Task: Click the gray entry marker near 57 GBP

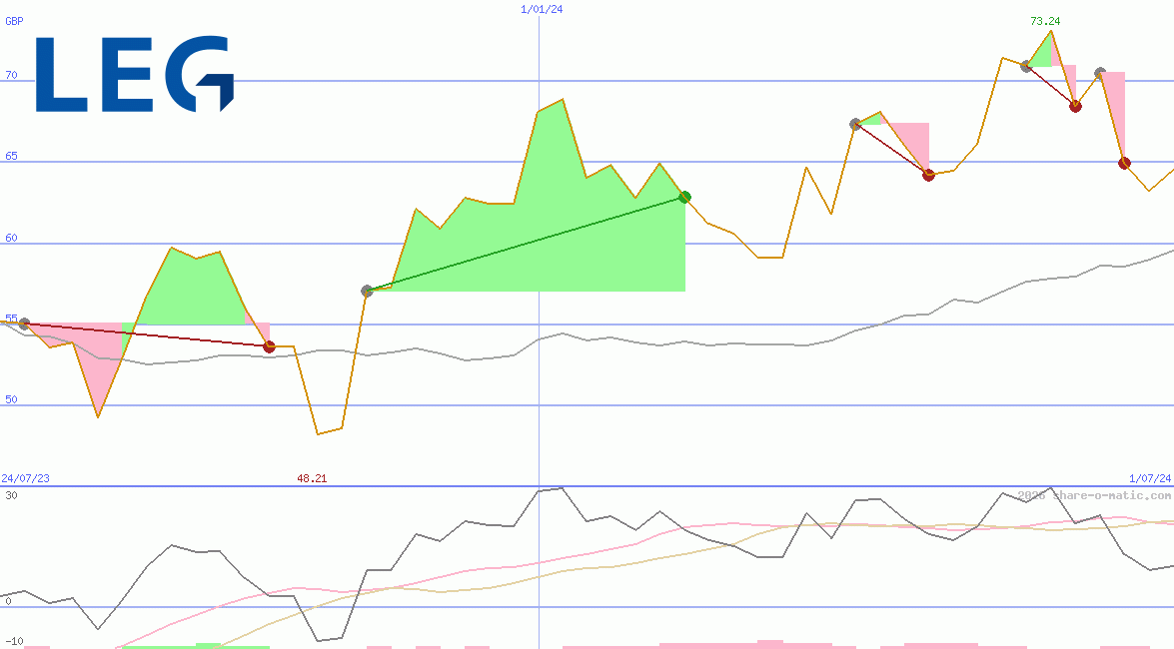Action: click(367, 291)
